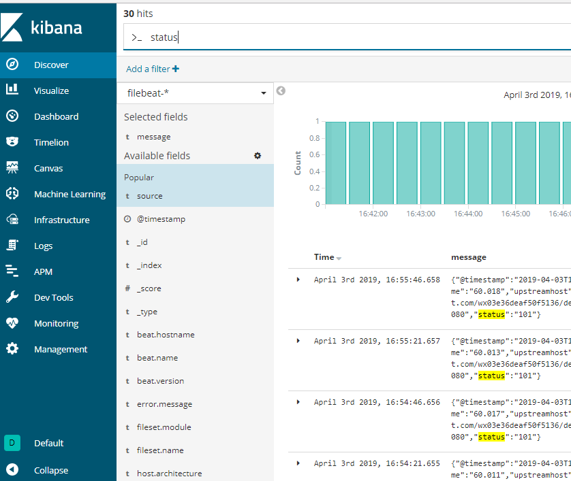Go to Discover in sidebar
This screenshot has width=571, height=481.
pyautogui.click(x=51, y=65)
